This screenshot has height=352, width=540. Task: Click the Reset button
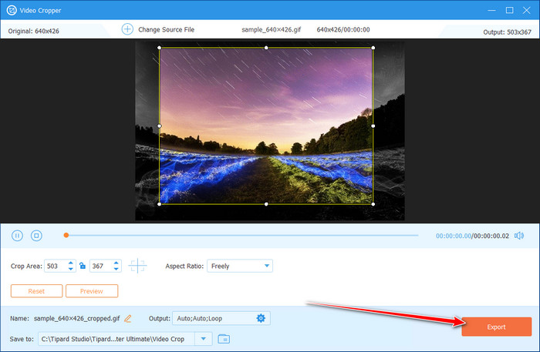click(36, 291)
